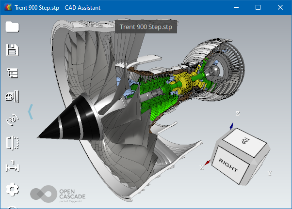Expand side panel with left chevron
Viewport: 292px width, 209px height.
pos(31,112)
